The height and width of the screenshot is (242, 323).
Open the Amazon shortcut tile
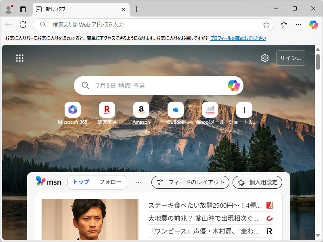click(x=141, y=109)
